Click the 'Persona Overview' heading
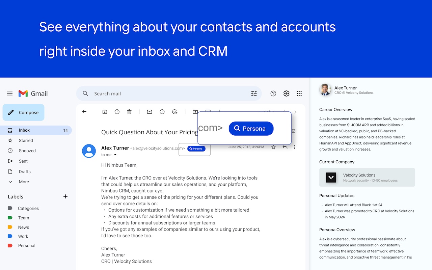This screenshot has width=432, height=270. [x=337, y=230]
